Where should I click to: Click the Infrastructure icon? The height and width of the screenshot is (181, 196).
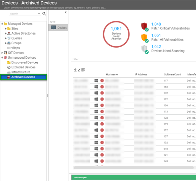[9, 72]
